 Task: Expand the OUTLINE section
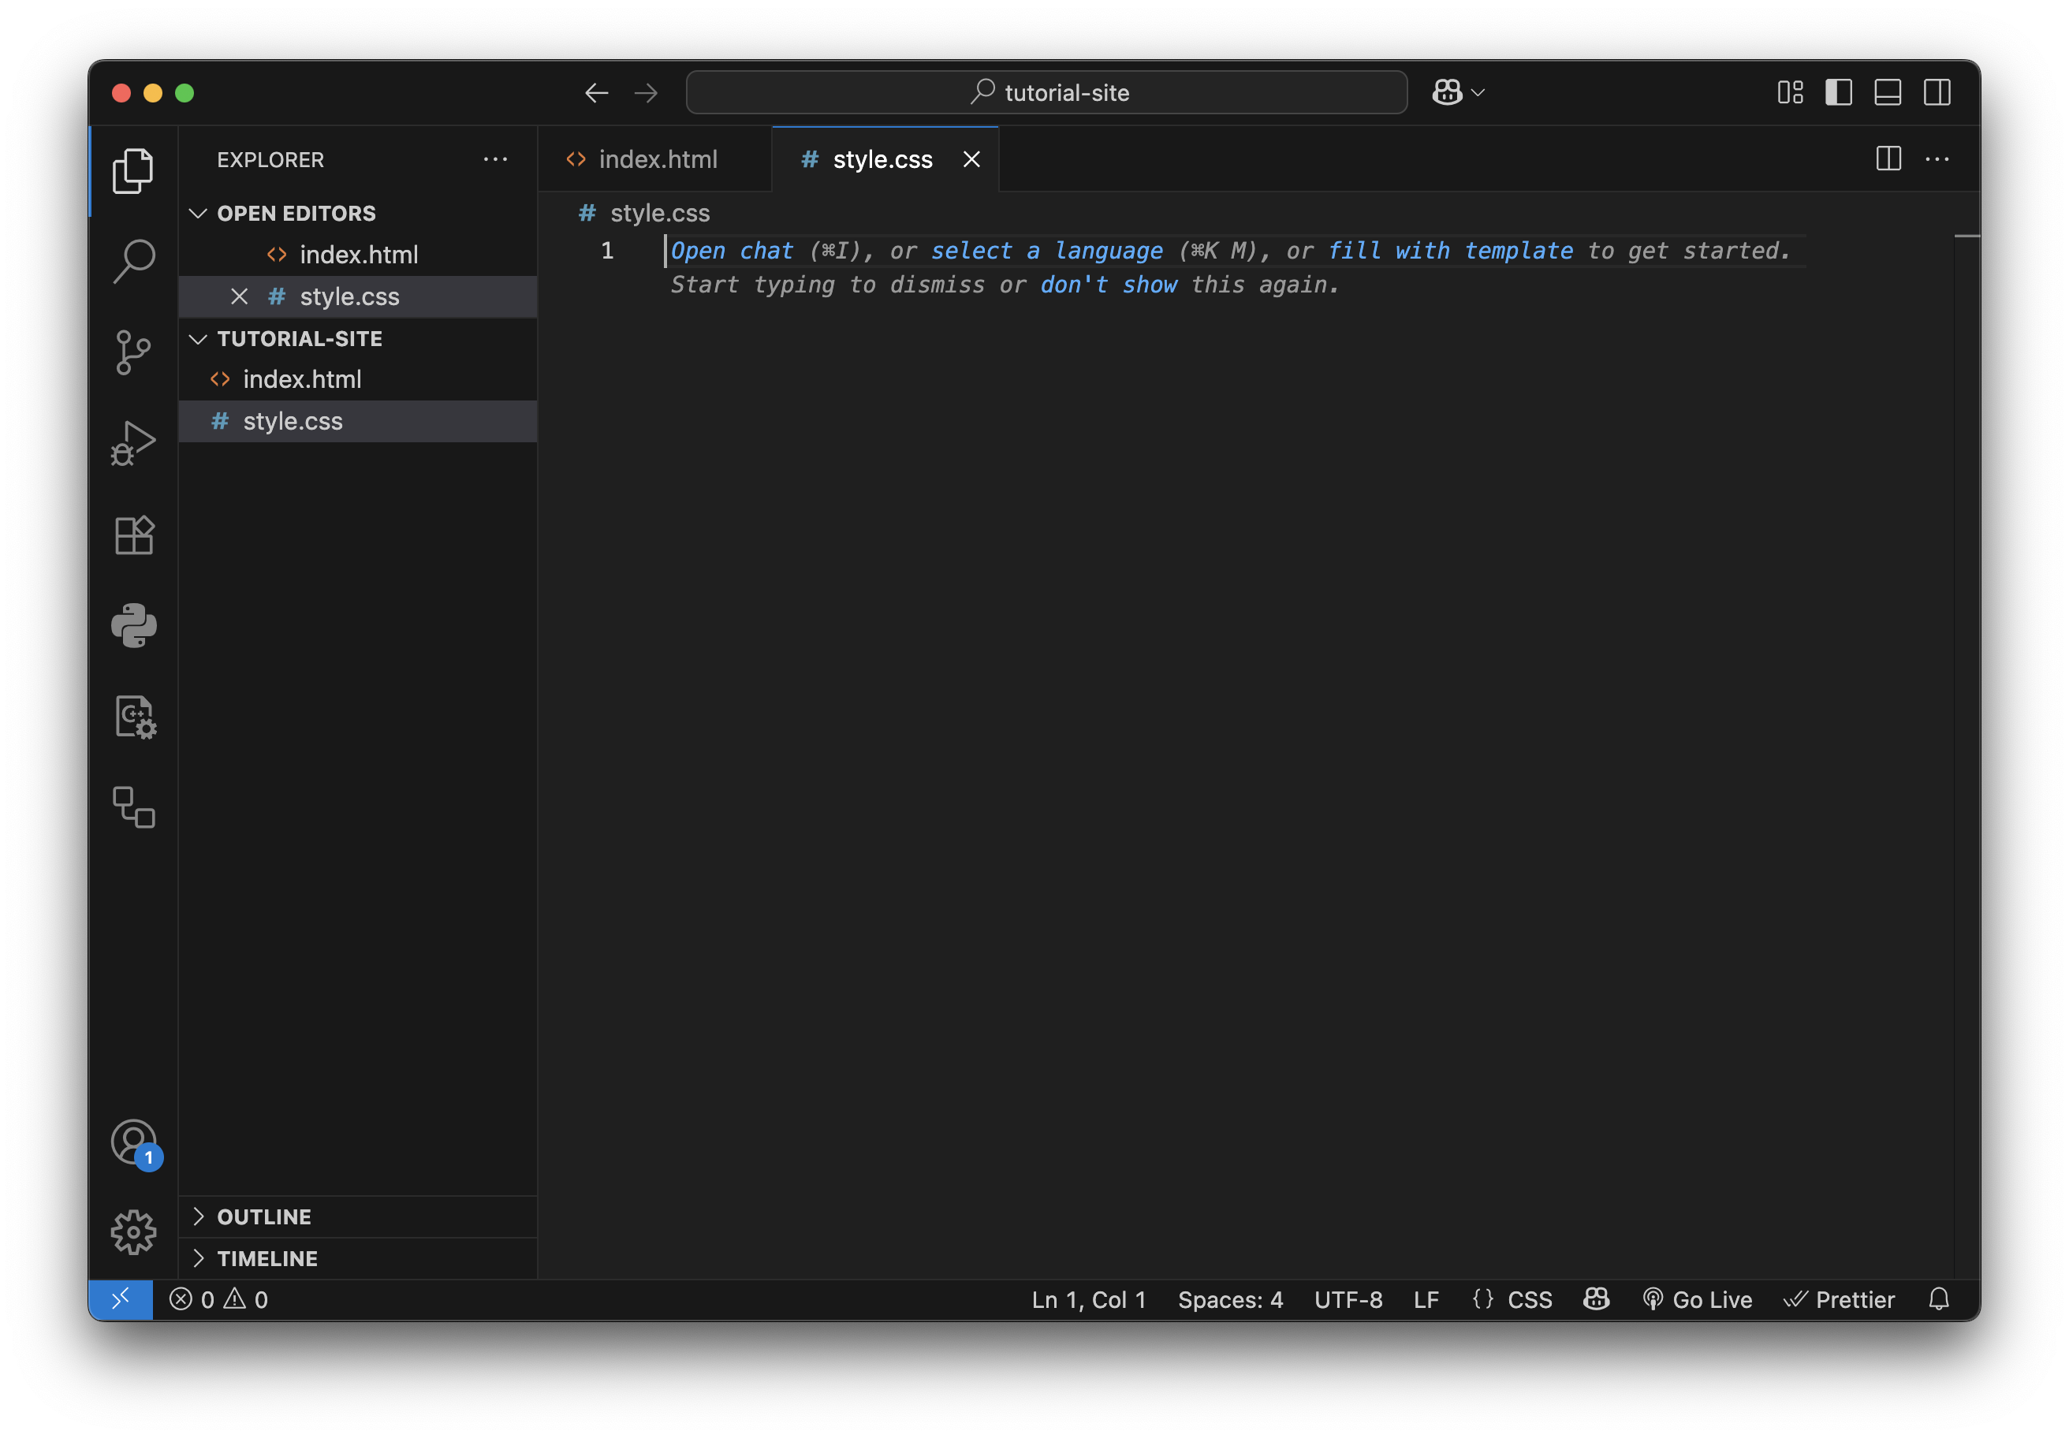pos(358,1216)
